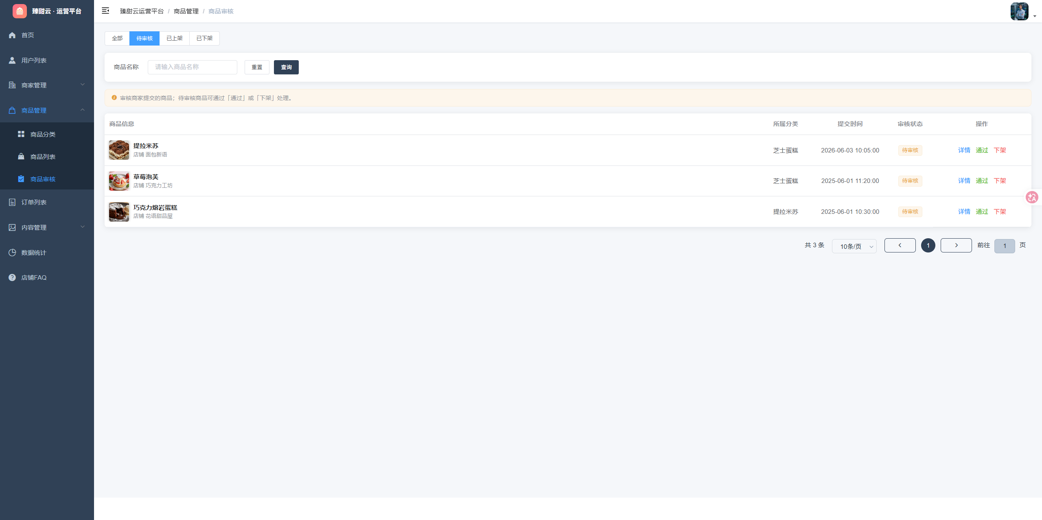Click the 前往 page number input
The image size is (1042, 520).
tap(1005, 246)
